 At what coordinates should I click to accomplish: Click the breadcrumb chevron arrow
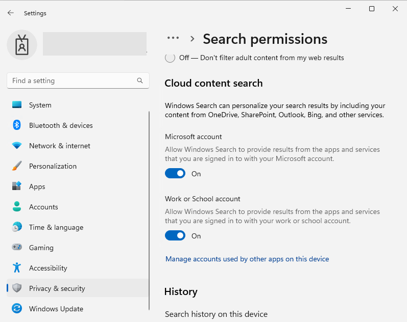193,39
